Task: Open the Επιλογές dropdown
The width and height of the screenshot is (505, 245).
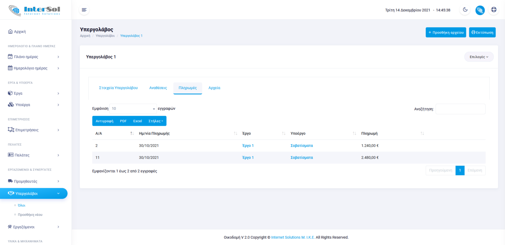Action: tap(479, 57)
